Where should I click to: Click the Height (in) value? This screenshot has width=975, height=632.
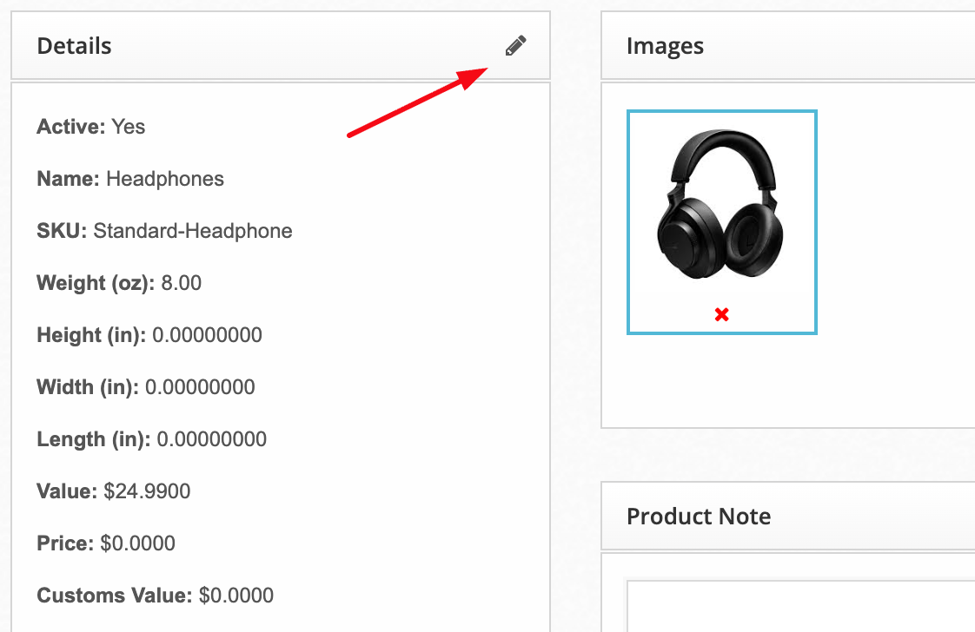pos(207,335)
